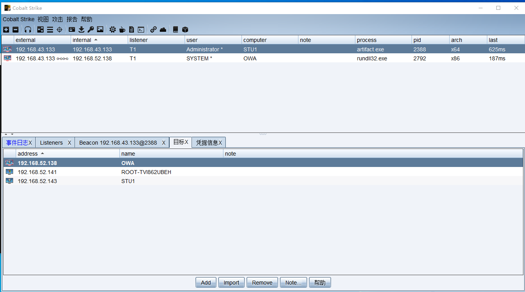Click the session icon of the STU1 beacon row

[7, 49]
